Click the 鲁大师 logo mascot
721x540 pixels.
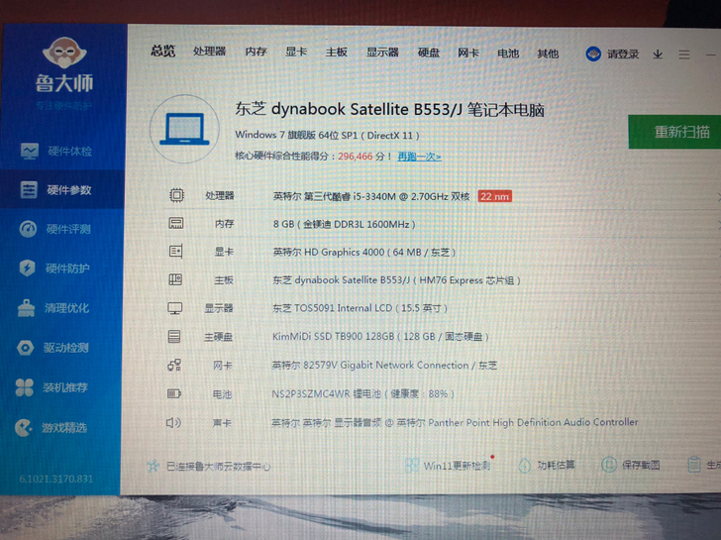coord(64,53)
